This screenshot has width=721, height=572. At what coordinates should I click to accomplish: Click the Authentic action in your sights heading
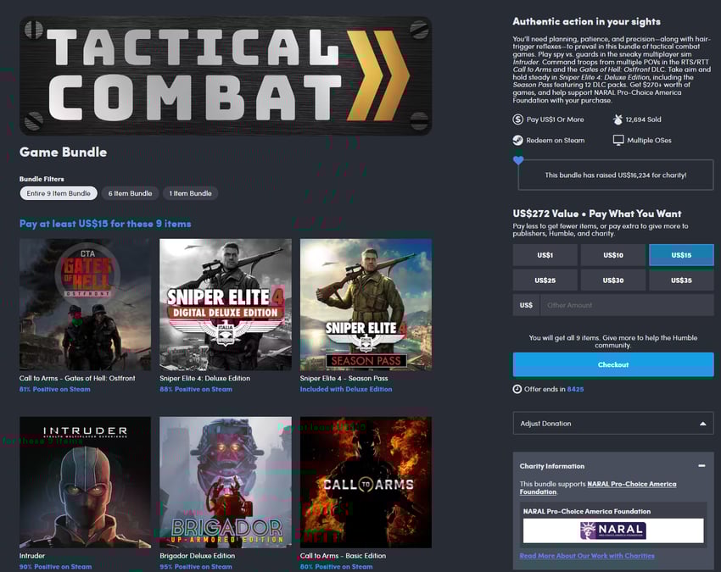click(587, 21)
